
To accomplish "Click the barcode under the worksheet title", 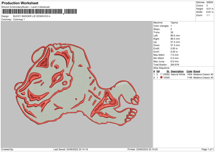I will click(39, 11).
